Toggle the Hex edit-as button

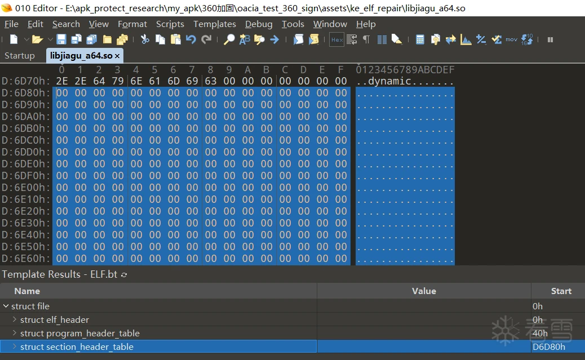point(336,39)
